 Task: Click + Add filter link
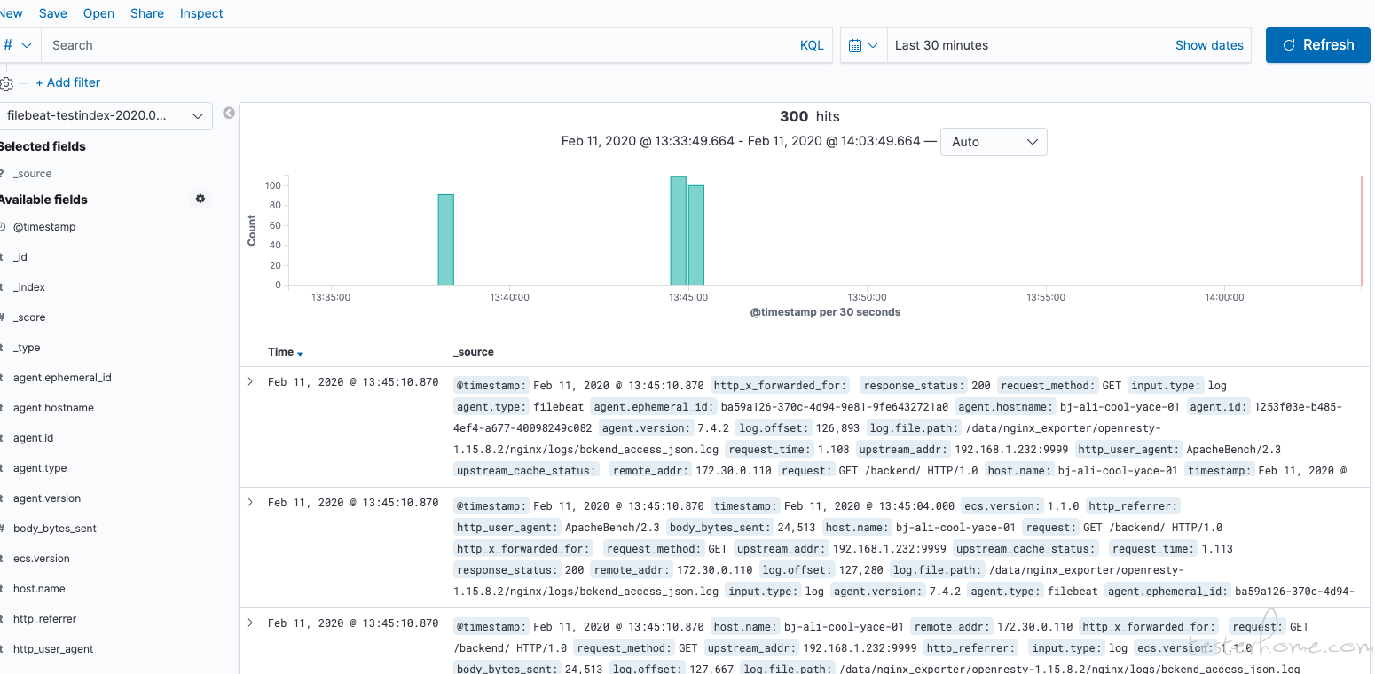[x=68, y=82]
